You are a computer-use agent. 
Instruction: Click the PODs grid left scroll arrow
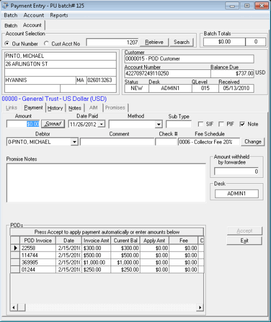point(14,307)
